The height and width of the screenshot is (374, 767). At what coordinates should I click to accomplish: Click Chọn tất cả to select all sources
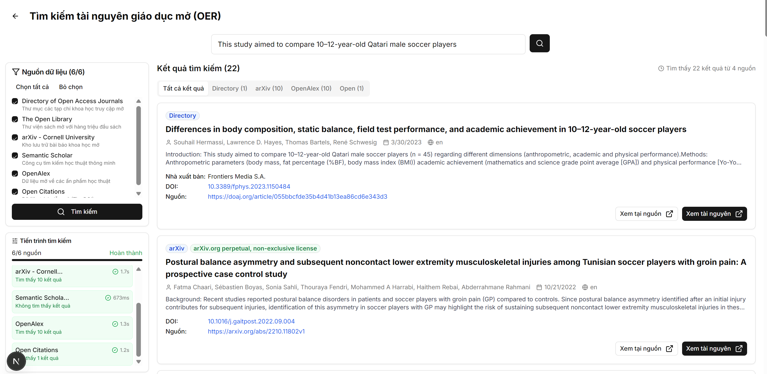32,87
